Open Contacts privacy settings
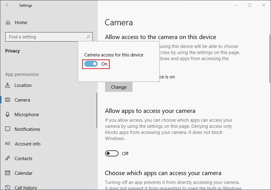271x190 pixels. pos(23,159)
